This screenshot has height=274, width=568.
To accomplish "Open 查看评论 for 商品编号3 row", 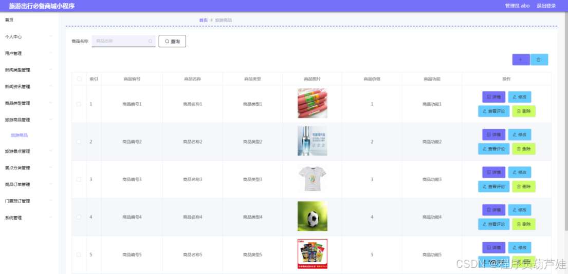I will click(494, 187).
